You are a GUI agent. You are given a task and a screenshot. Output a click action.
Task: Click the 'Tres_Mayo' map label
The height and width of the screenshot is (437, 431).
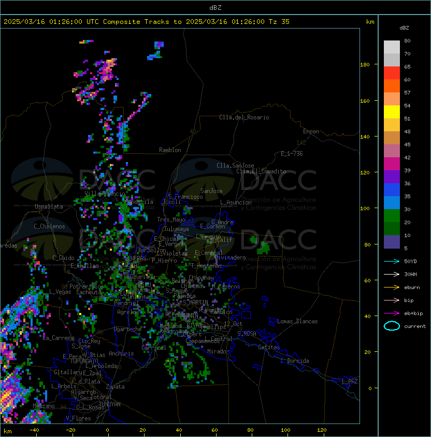pyautogui.click(x=171, y=220)
